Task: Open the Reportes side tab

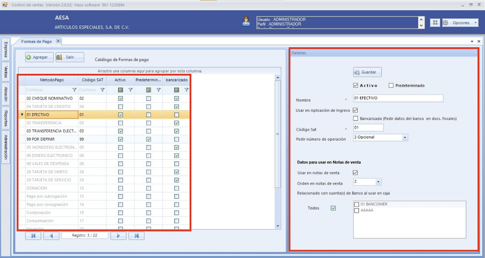Action: point(6,118)
